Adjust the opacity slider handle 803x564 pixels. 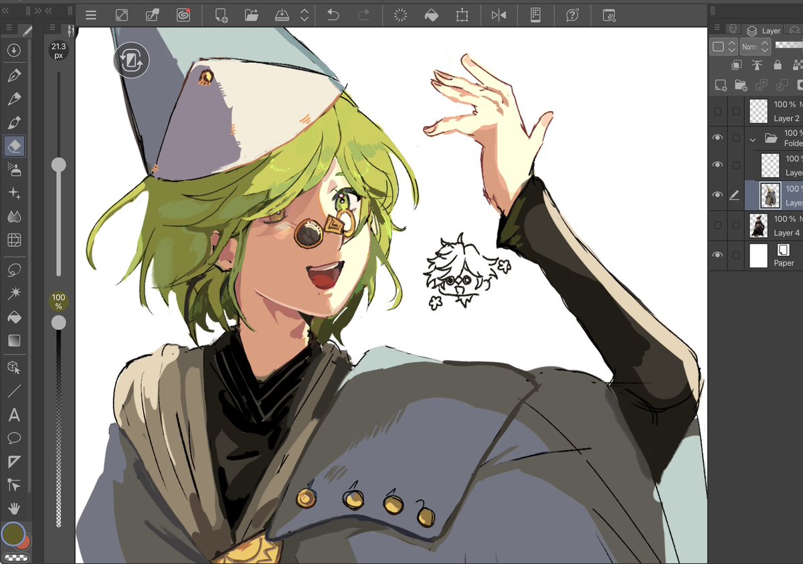pos(59,322)
